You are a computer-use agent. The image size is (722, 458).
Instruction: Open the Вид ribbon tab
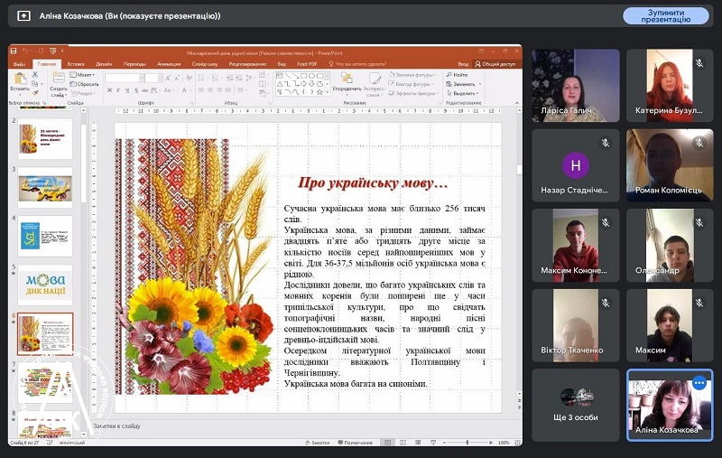coord(282,64)
